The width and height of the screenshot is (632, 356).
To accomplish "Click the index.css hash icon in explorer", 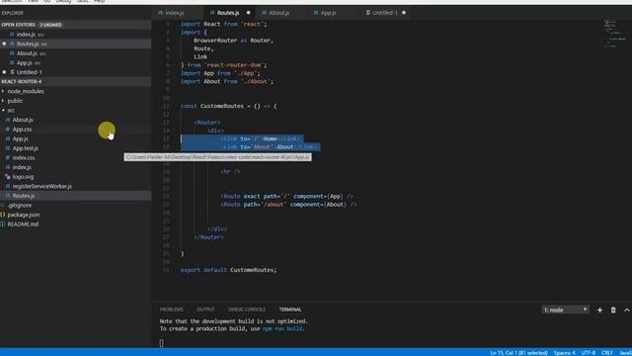I will (8, 158).
